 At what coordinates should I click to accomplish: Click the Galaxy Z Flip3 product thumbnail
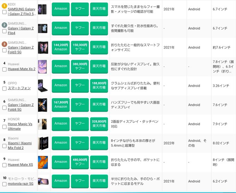tap(43, 9)
